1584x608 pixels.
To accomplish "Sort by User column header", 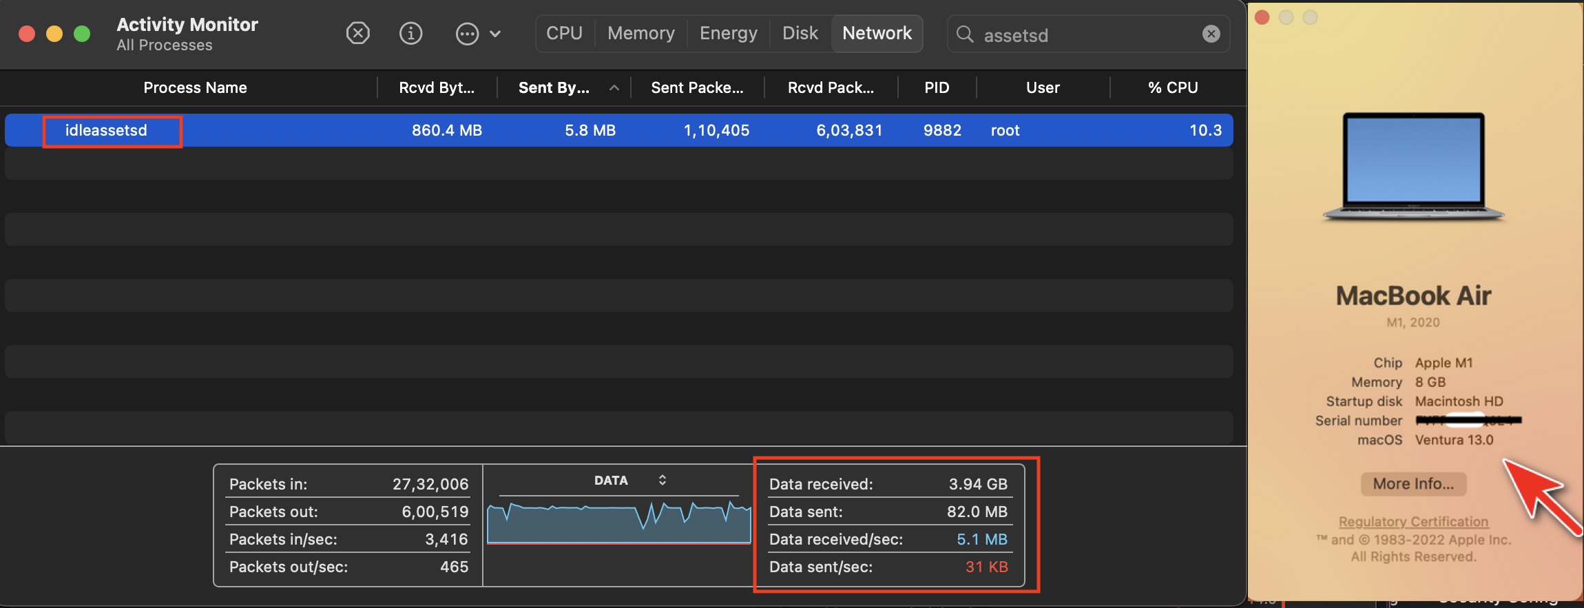I will [1043, 87].
